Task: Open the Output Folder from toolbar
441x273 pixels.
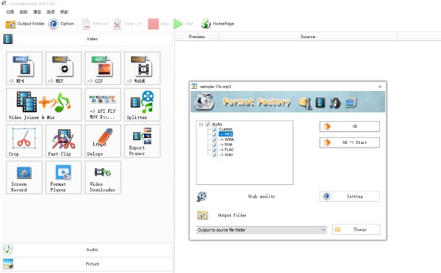Action: (x=25, y=24)
